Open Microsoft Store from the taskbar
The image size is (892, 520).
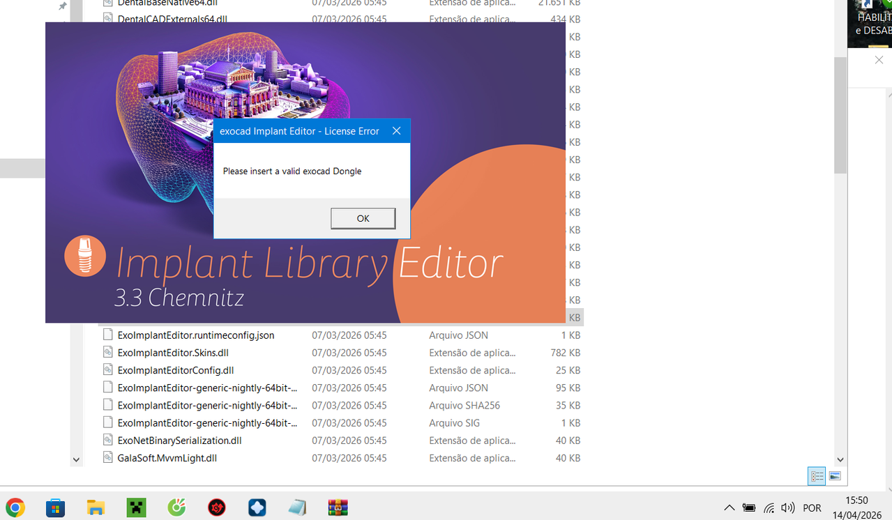click(x=56, y=507)
